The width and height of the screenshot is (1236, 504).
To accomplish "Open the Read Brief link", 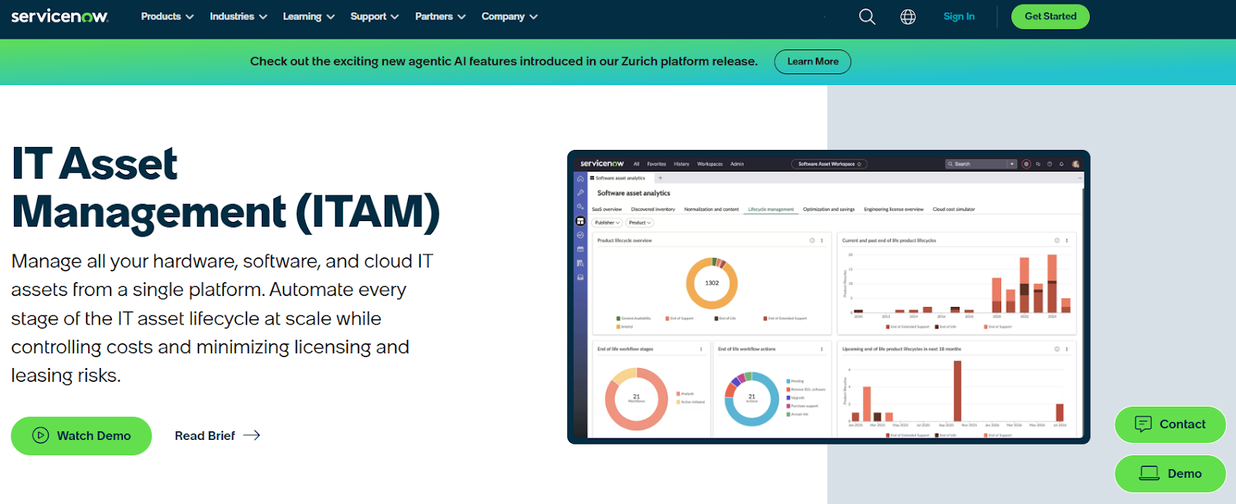I will (x=217, y=436).
